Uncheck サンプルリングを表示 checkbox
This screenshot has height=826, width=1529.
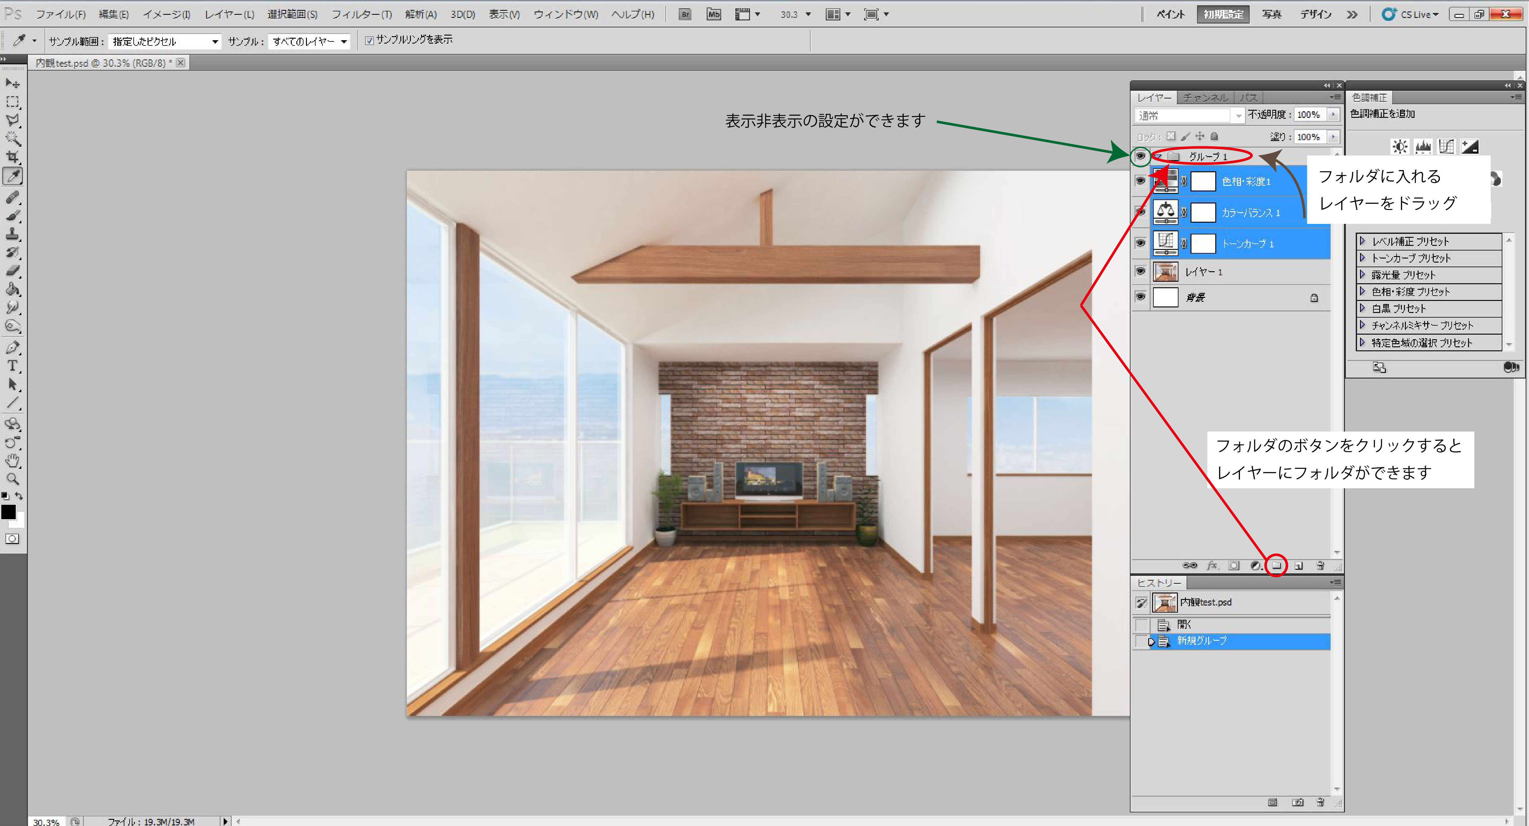coord(369,40)
